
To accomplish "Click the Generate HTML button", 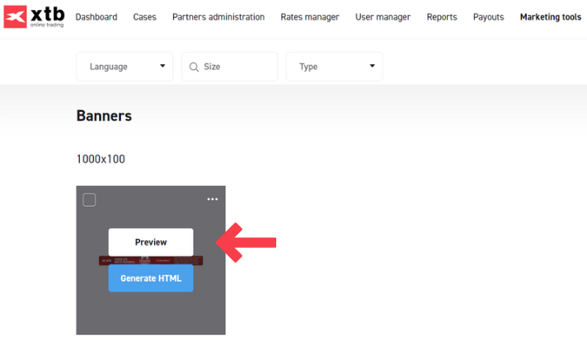I will coord(151,278).
